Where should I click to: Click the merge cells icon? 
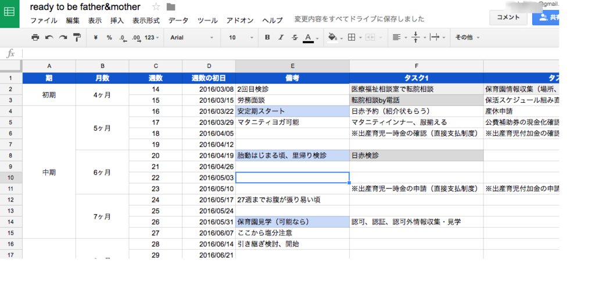click(x=370, y=37)
